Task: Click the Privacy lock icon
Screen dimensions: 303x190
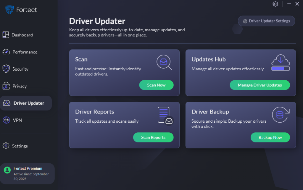Action: pyautogui.click(x=6, y=86)
